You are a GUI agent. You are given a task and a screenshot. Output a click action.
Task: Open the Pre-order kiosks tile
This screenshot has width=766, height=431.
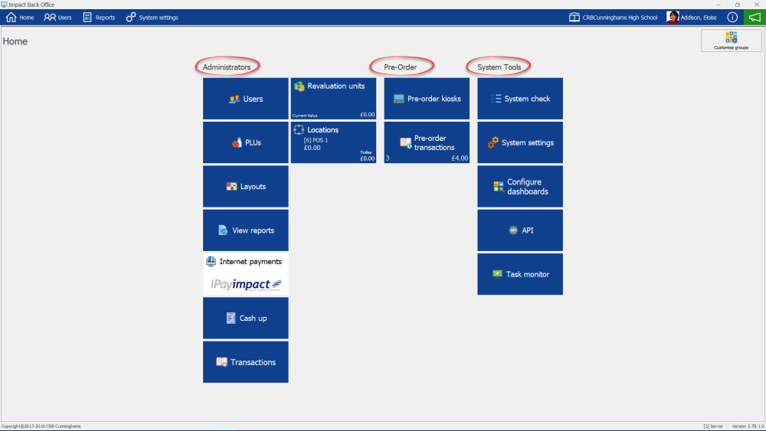tap(427, 99)
